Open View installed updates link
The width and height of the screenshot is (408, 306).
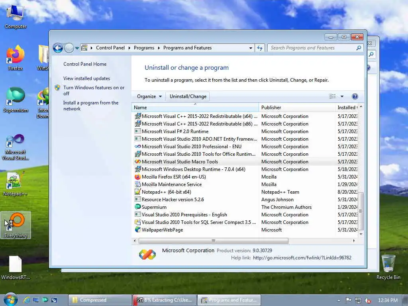pos(86,78)
